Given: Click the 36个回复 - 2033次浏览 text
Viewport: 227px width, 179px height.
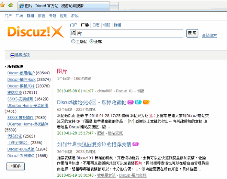Looking at the screenshot, I should tap(76, 152).
